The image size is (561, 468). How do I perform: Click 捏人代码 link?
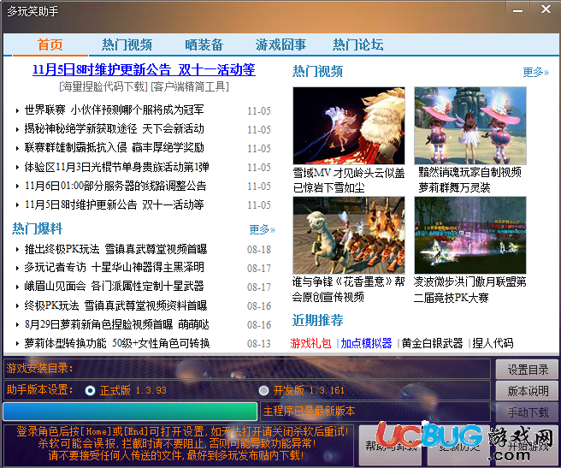click(493, 343)
